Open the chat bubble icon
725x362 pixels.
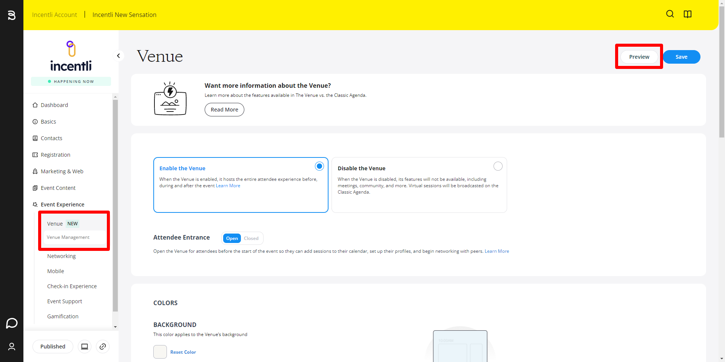tap(12, 323)
